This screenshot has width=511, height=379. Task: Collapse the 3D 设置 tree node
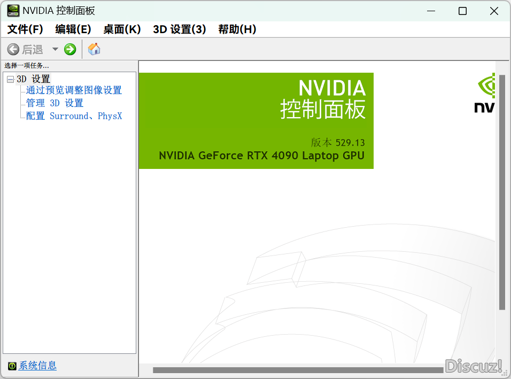[x=11, y=79]
